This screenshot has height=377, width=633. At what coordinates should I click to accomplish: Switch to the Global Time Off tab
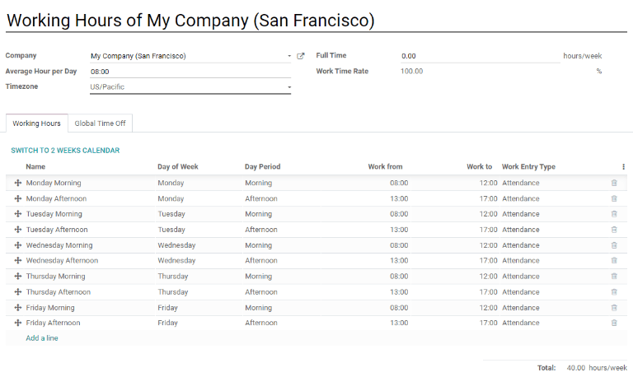[100, 123]
